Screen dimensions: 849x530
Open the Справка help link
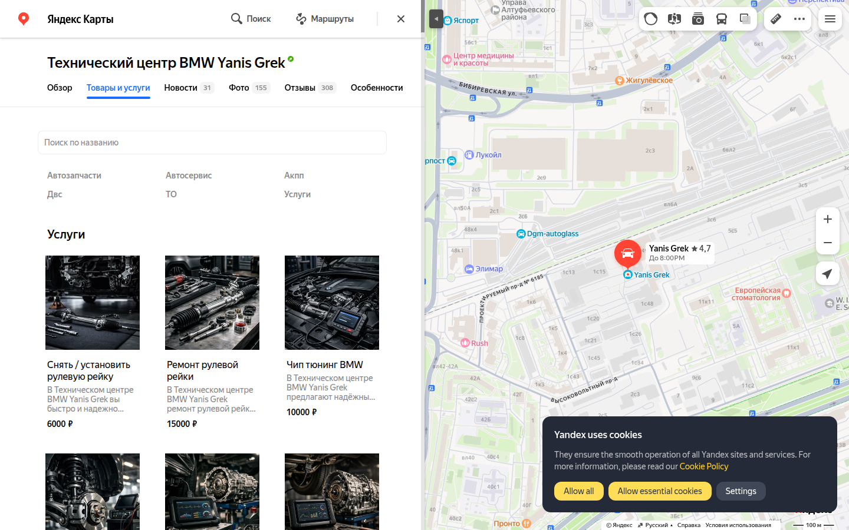click(x=689, y=525)
